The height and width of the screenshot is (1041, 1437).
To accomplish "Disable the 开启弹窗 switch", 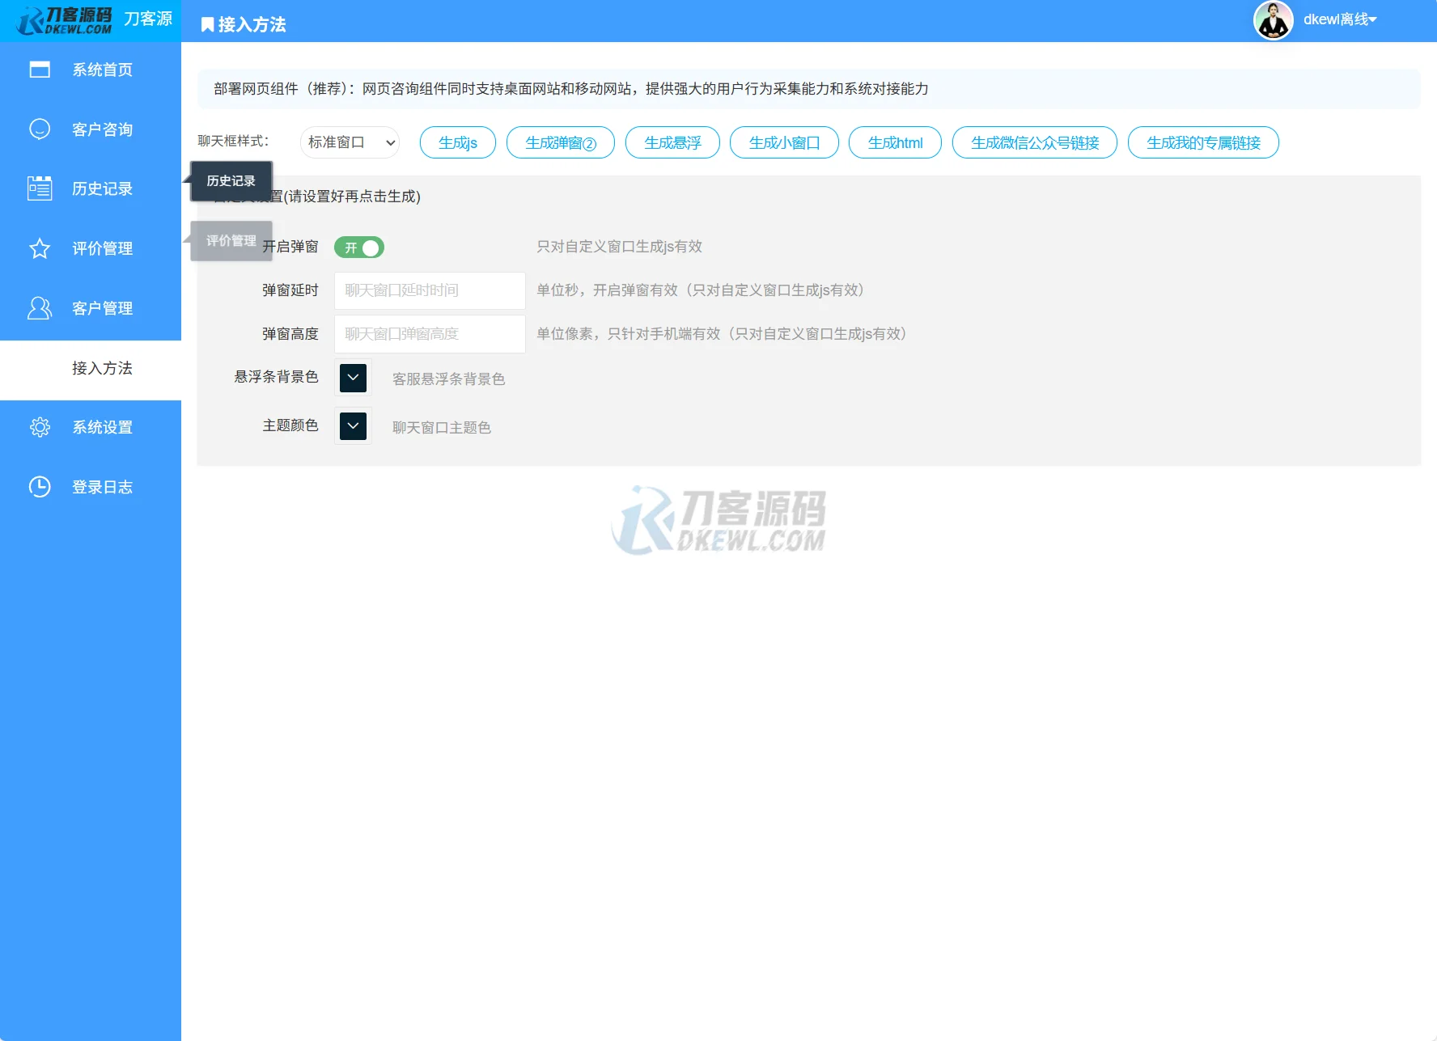I will click(359, 248).
